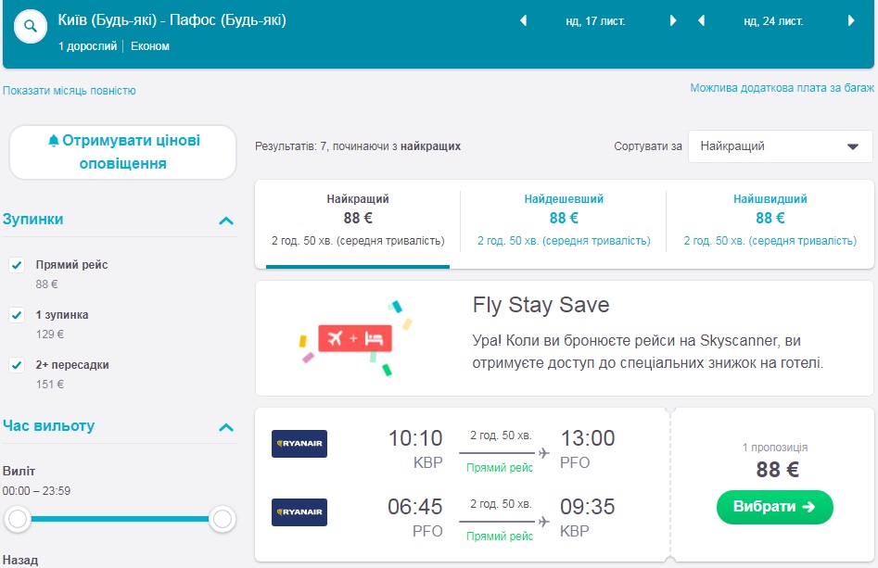Go to previous departure date arrow
878x568 pixels.
tap(523, 20)
